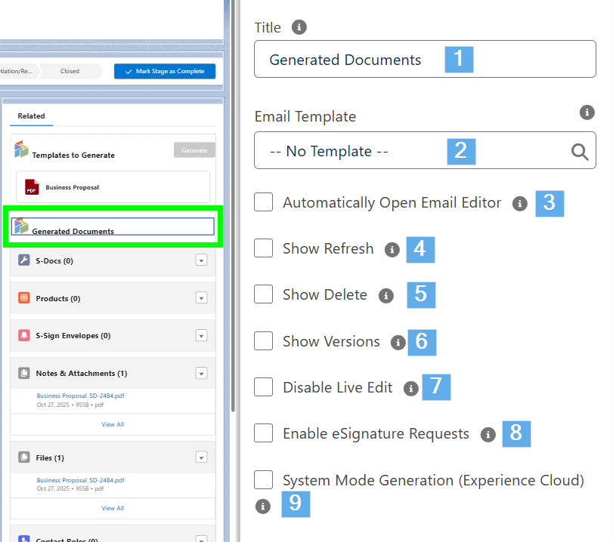Screen dimensions: 613x542
Task: Select the Closed stage in path
Action: 70,71
